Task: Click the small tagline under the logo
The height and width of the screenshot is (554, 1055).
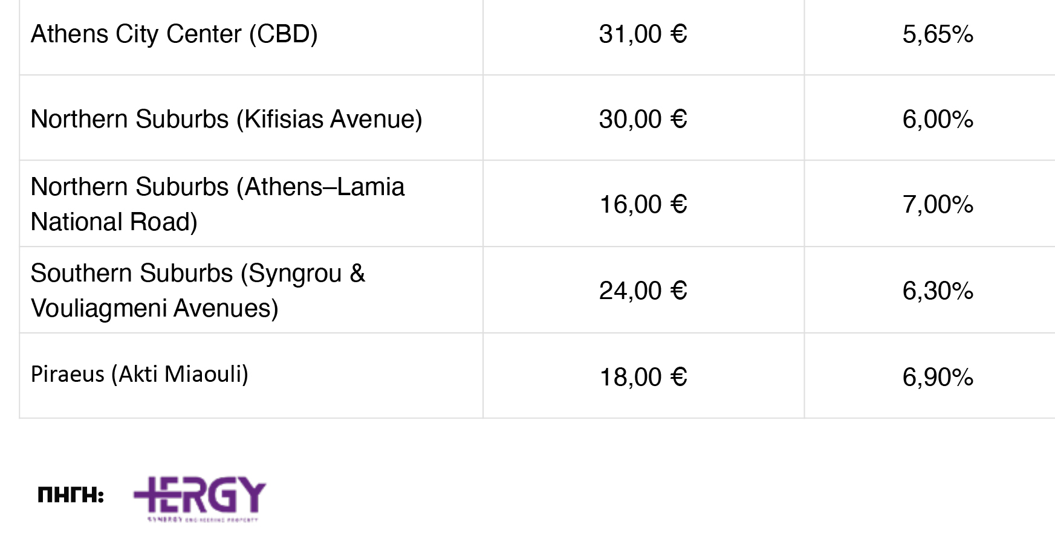Action: 203,519
